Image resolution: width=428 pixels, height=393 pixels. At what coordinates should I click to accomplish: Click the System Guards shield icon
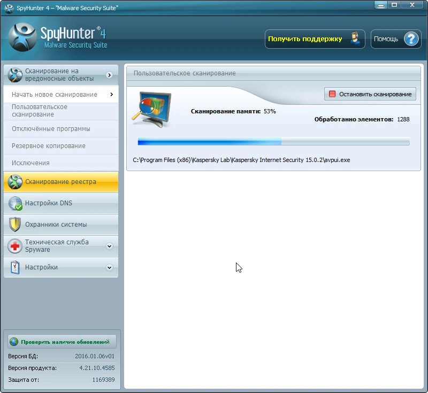15,225
